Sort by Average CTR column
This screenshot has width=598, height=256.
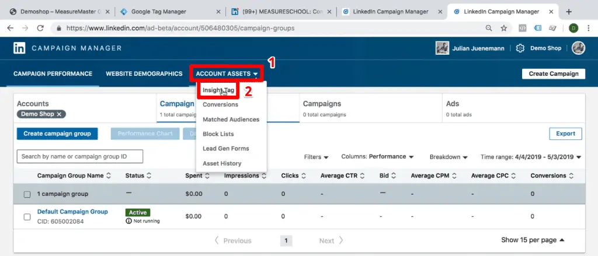(362, 176)
